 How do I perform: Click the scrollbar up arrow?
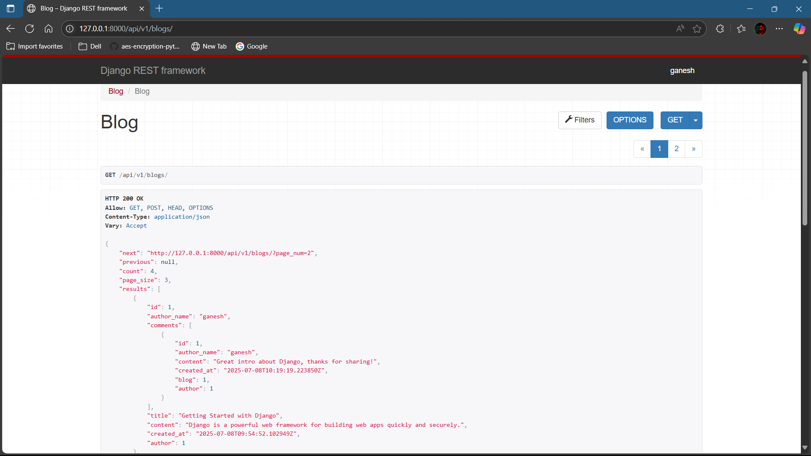(x=805, y=61)
